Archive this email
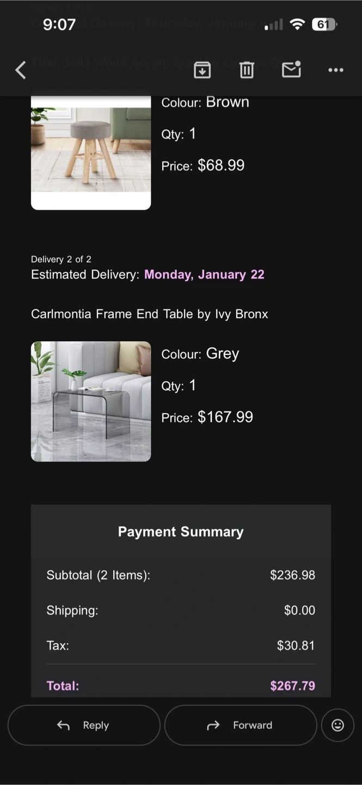 (202, 70)
